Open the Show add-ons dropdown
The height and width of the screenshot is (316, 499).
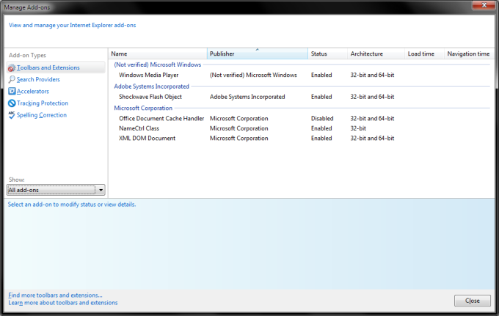[56, 190]
